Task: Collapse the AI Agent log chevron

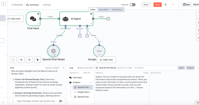Action: [91, 82]
